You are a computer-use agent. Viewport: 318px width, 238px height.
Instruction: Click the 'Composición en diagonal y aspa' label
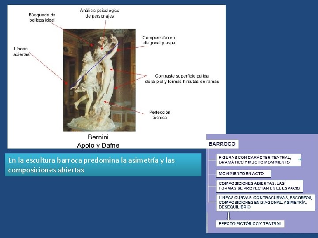159,40
